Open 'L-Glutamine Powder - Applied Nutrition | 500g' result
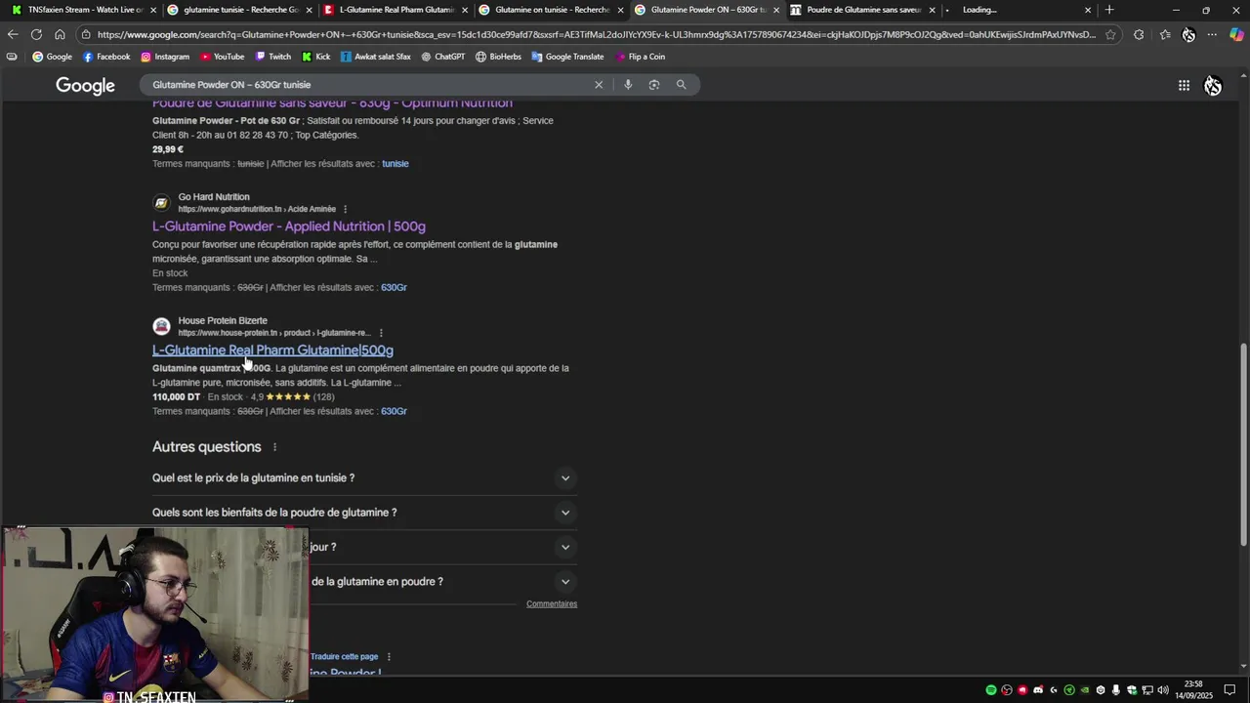 [289, 227]
